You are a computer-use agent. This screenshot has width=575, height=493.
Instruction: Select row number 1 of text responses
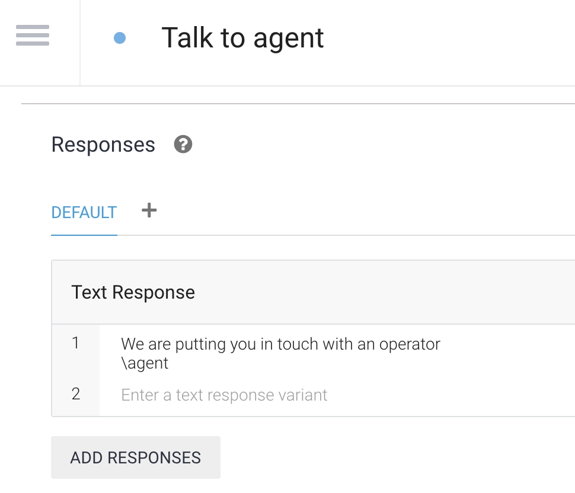pyautogui.click(x=75, y=343)
